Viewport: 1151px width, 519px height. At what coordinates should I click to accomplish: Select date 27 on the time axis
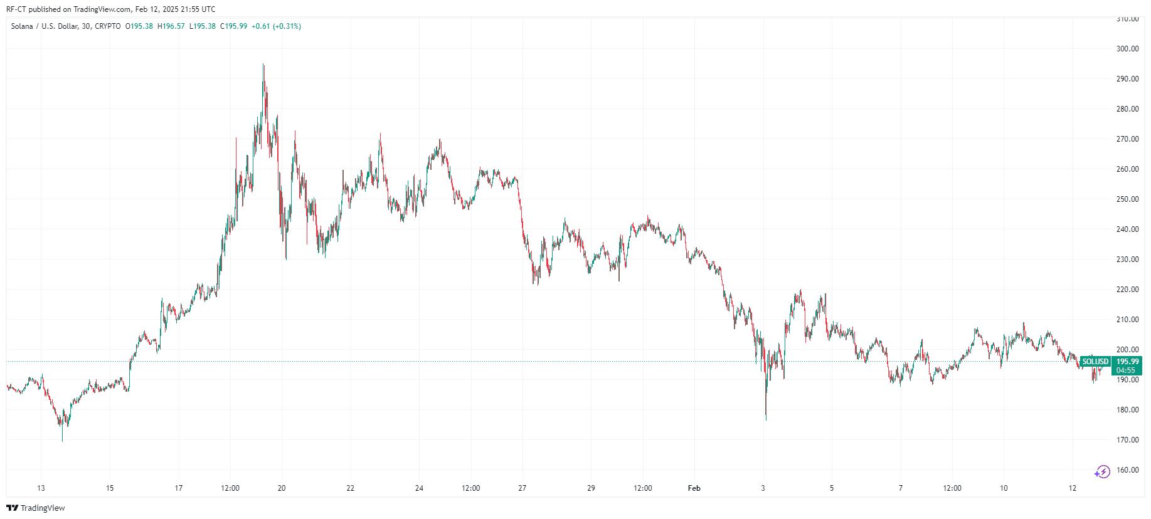coord(522,488)
